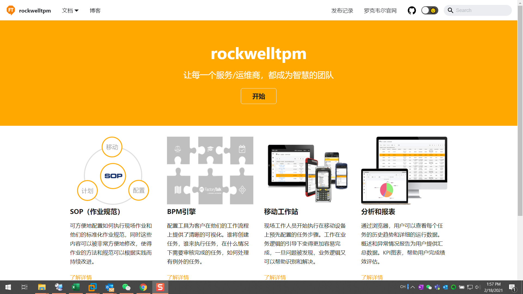The width and height of the screenshot is (523, 294).
Task: Open the GitHub repository icon
Action: pos(412,11)
